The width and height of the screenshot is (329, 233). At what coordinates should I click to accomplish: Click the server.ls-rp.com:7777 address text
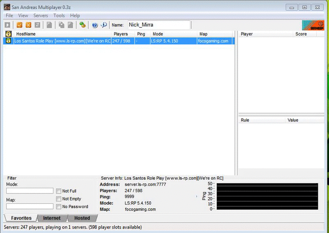[145, 184]
